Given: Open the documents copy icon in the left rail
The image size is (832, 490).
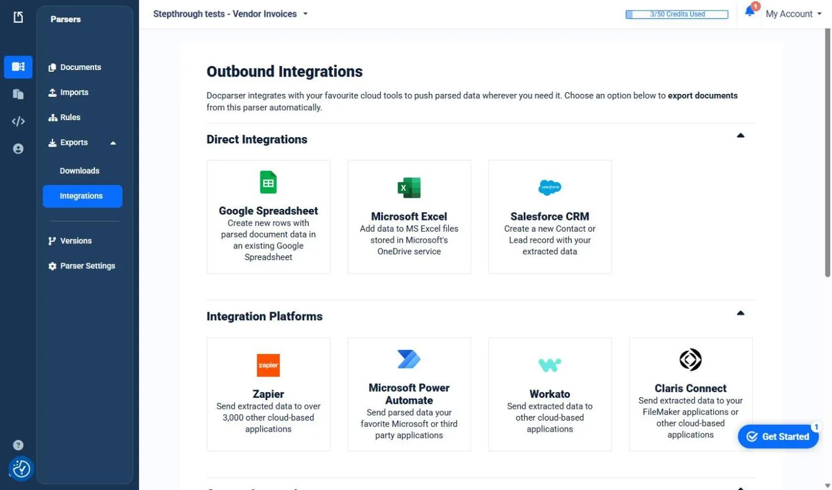Looking at the screenshot, I should pos(18,94).
